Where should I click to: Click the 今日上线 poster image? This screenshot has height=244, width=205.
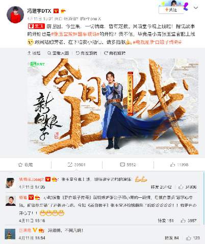click(113, 106)
